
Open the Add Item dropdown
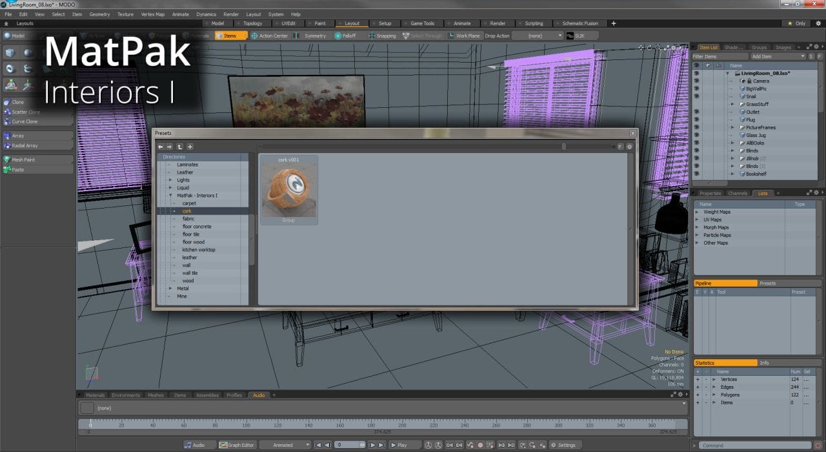coord(778,56)
